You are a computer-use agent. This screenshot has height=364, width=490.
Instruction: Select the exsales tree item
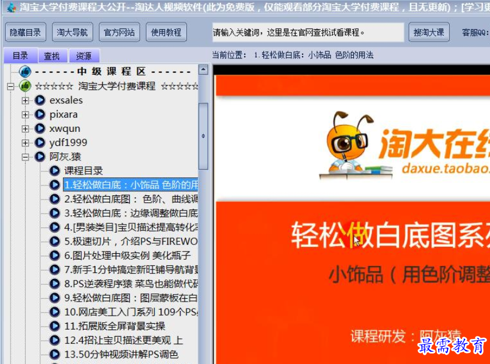(x=66, y=100)
